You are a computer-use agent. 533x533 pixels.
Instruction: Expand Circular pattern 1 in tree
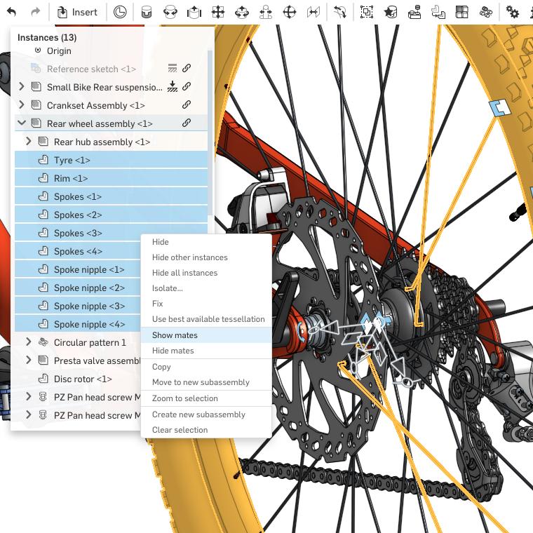pyautogui.click(x=29, y=342)
